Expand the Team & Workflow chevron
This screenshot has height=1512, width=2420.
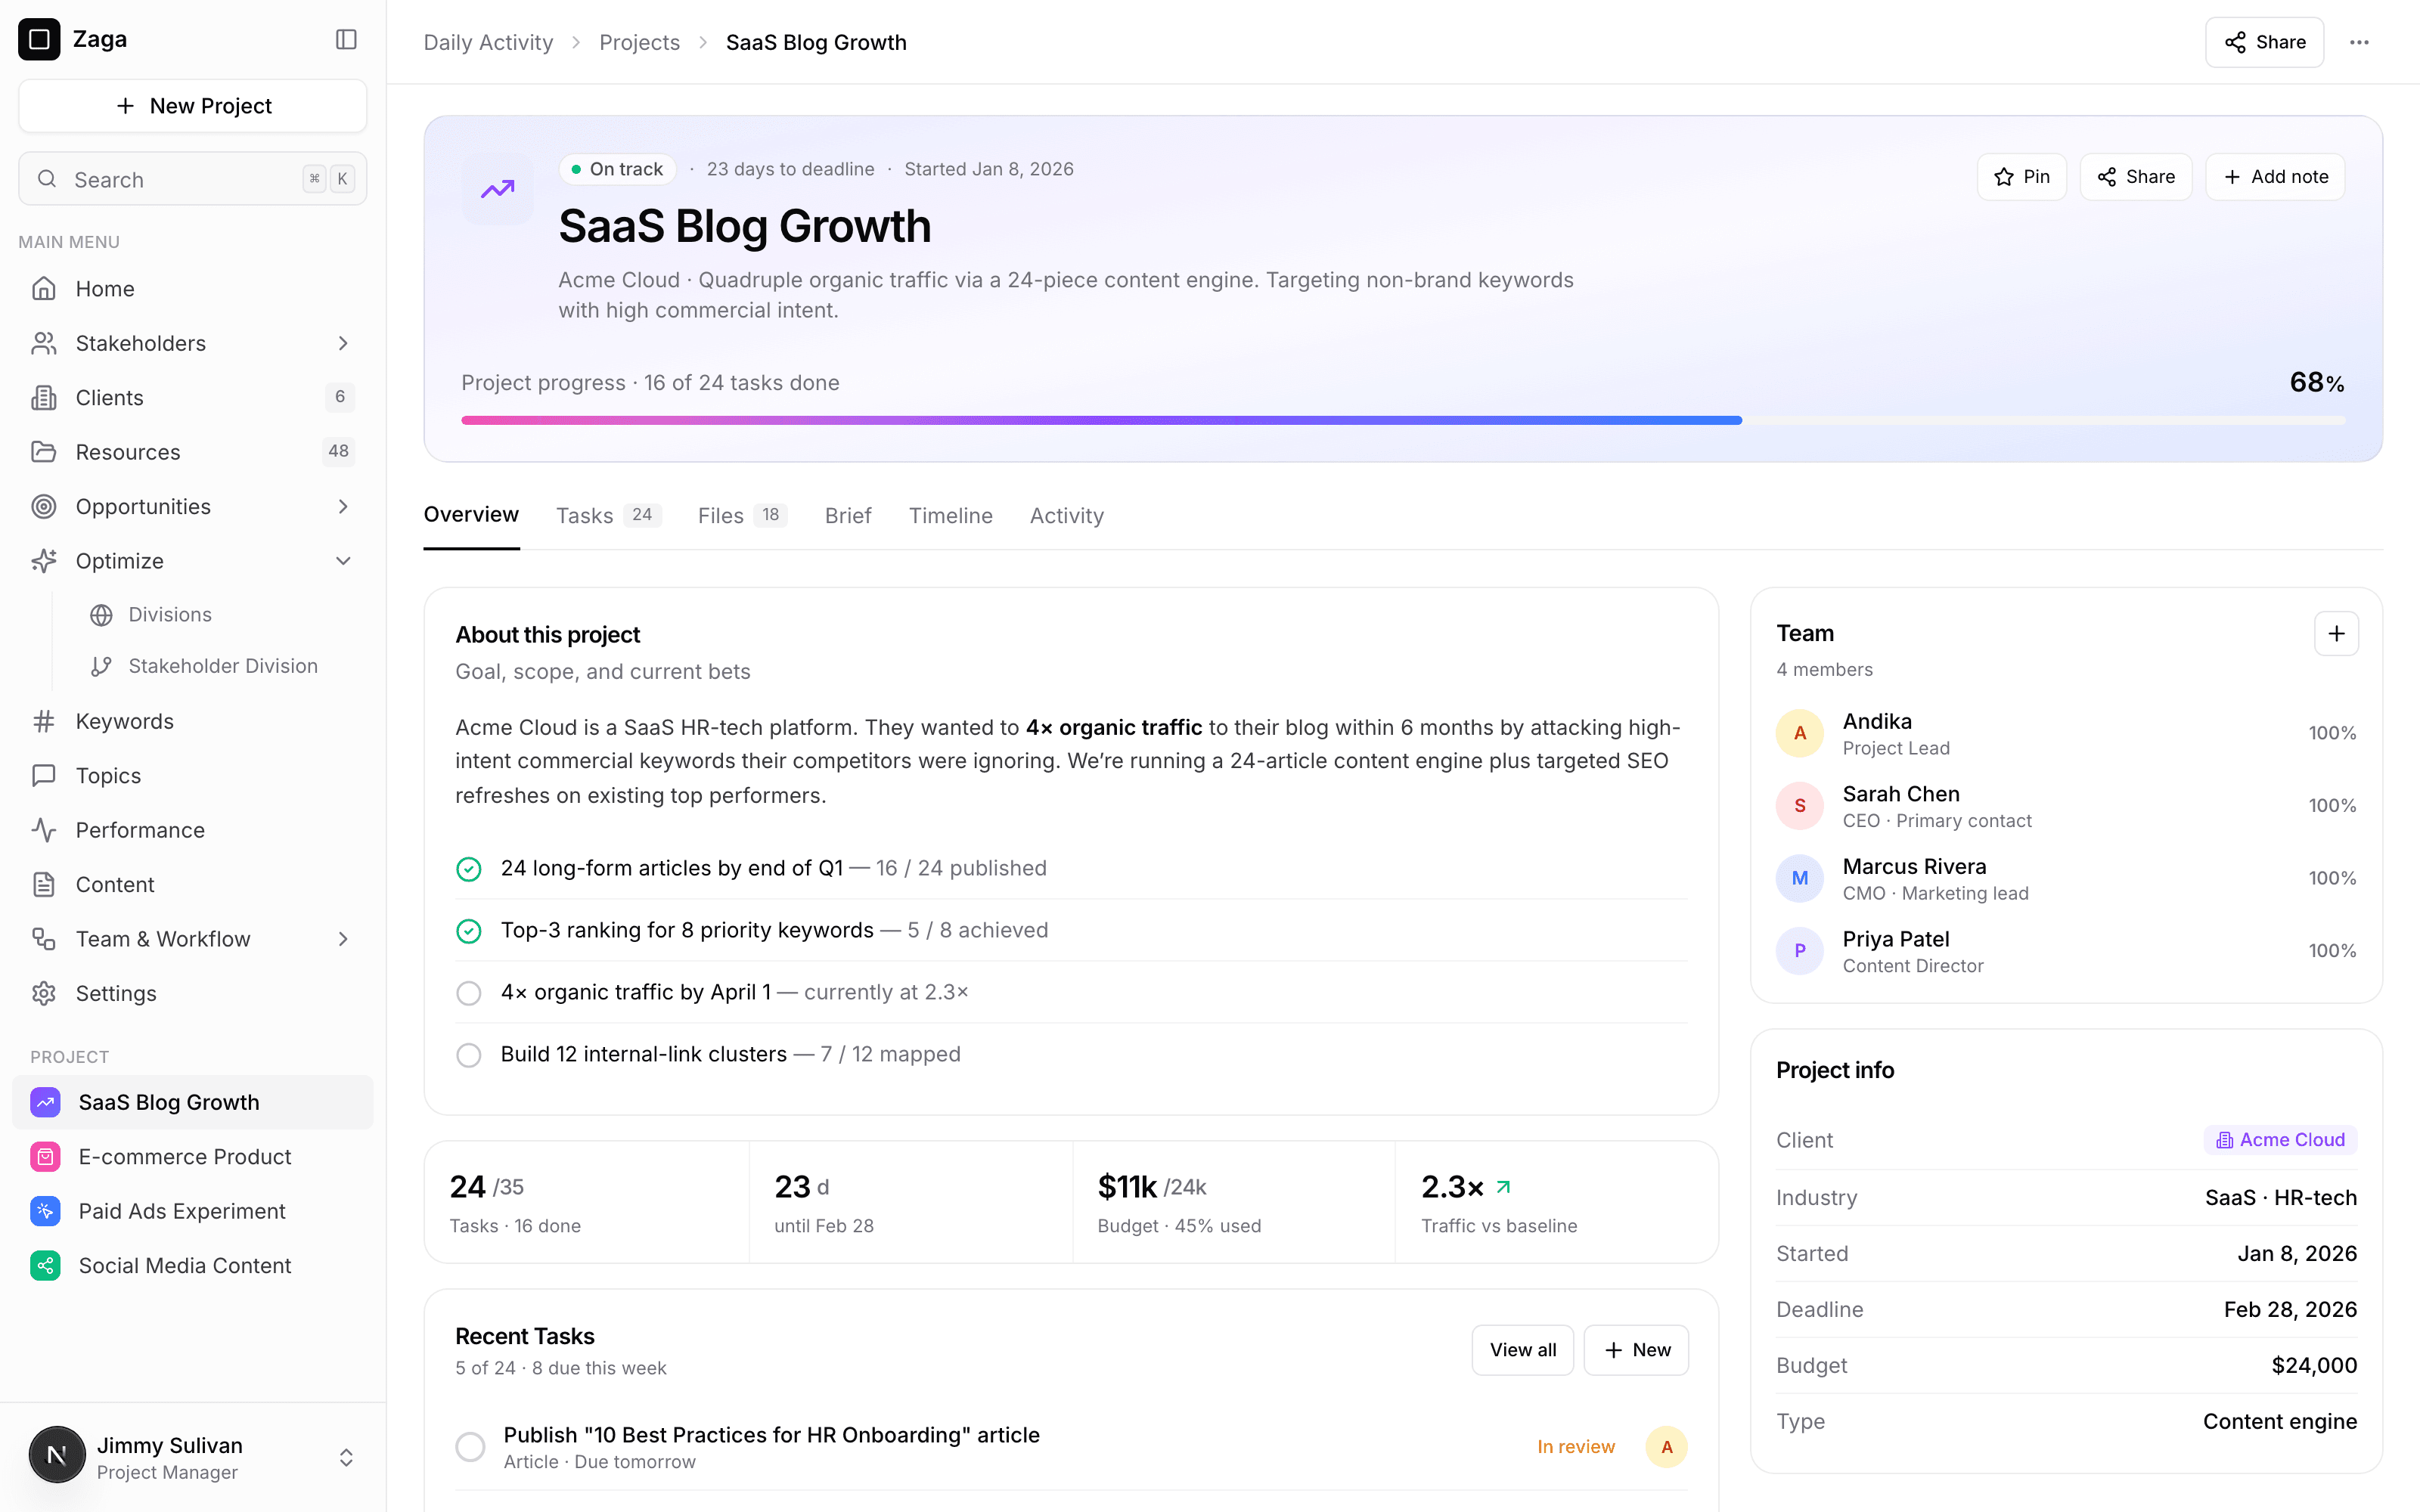click(343, 939)
